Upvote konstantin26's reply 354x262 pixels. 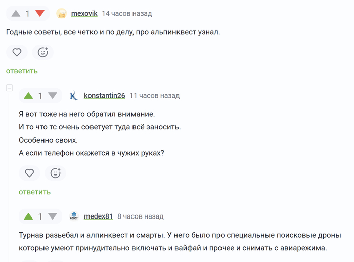pos(28,95)
